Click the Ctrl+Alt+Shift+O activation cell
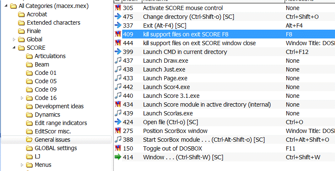 (307, 140)
